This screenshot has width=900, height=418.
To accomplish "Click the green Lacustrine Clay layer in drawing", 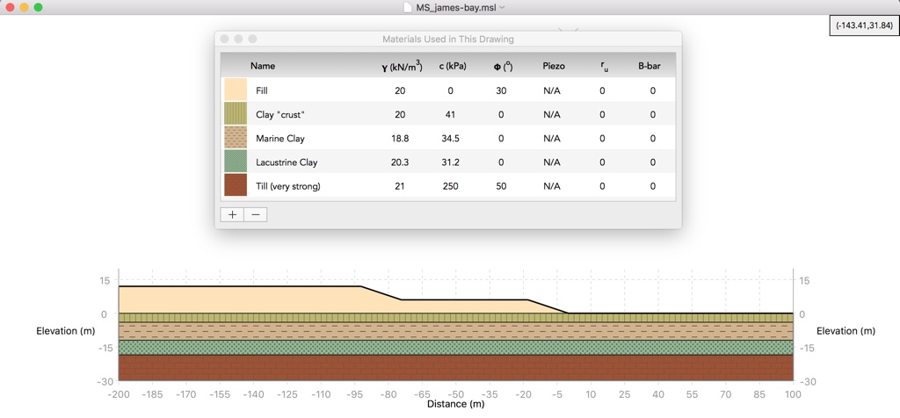I will point(456,348).
